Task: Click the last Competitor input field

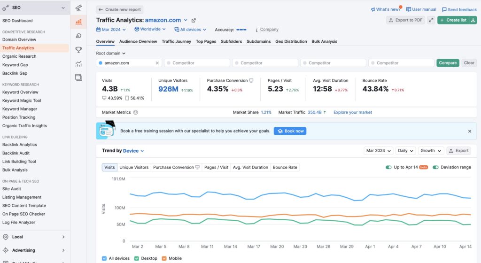Action: coord(401,63)
